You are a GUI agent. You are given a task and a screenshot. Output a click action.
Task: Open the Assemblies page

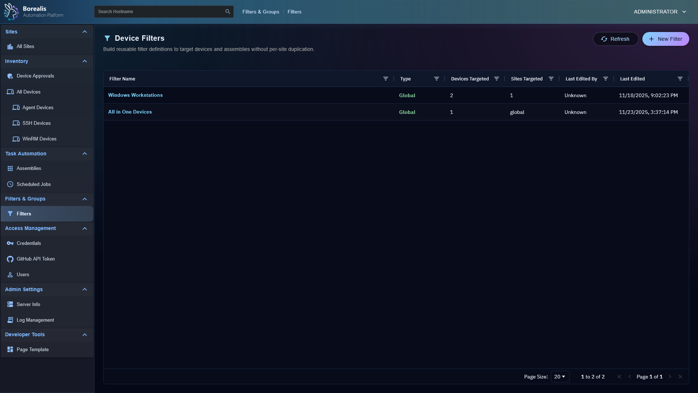(29, 168)
